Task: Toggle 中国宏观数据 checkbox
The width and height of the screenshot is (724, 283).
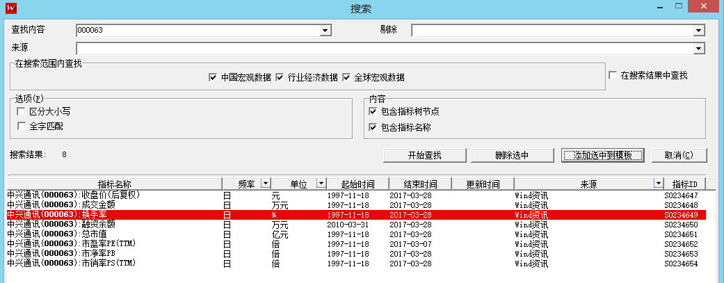Action: coord(212,78)
